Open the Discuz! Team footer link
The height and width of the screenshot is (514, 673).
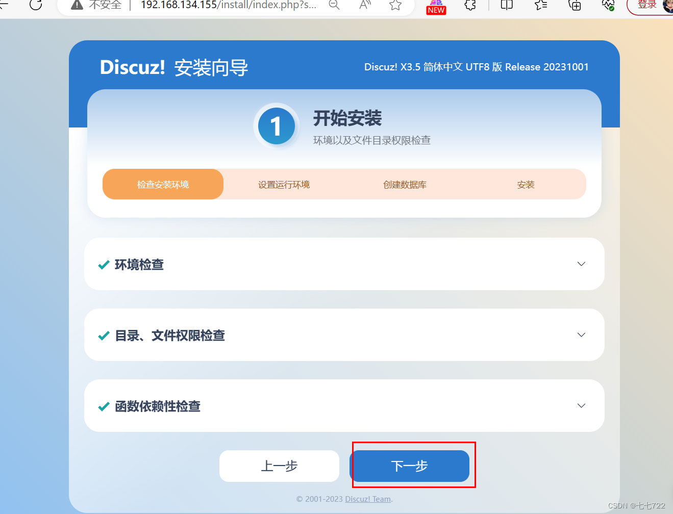coord(368,499)
